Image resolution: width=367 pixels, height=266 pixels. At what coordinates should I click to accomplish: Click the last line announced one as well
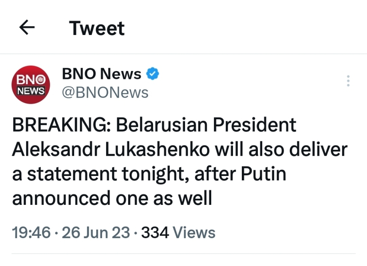coord(112,199)
